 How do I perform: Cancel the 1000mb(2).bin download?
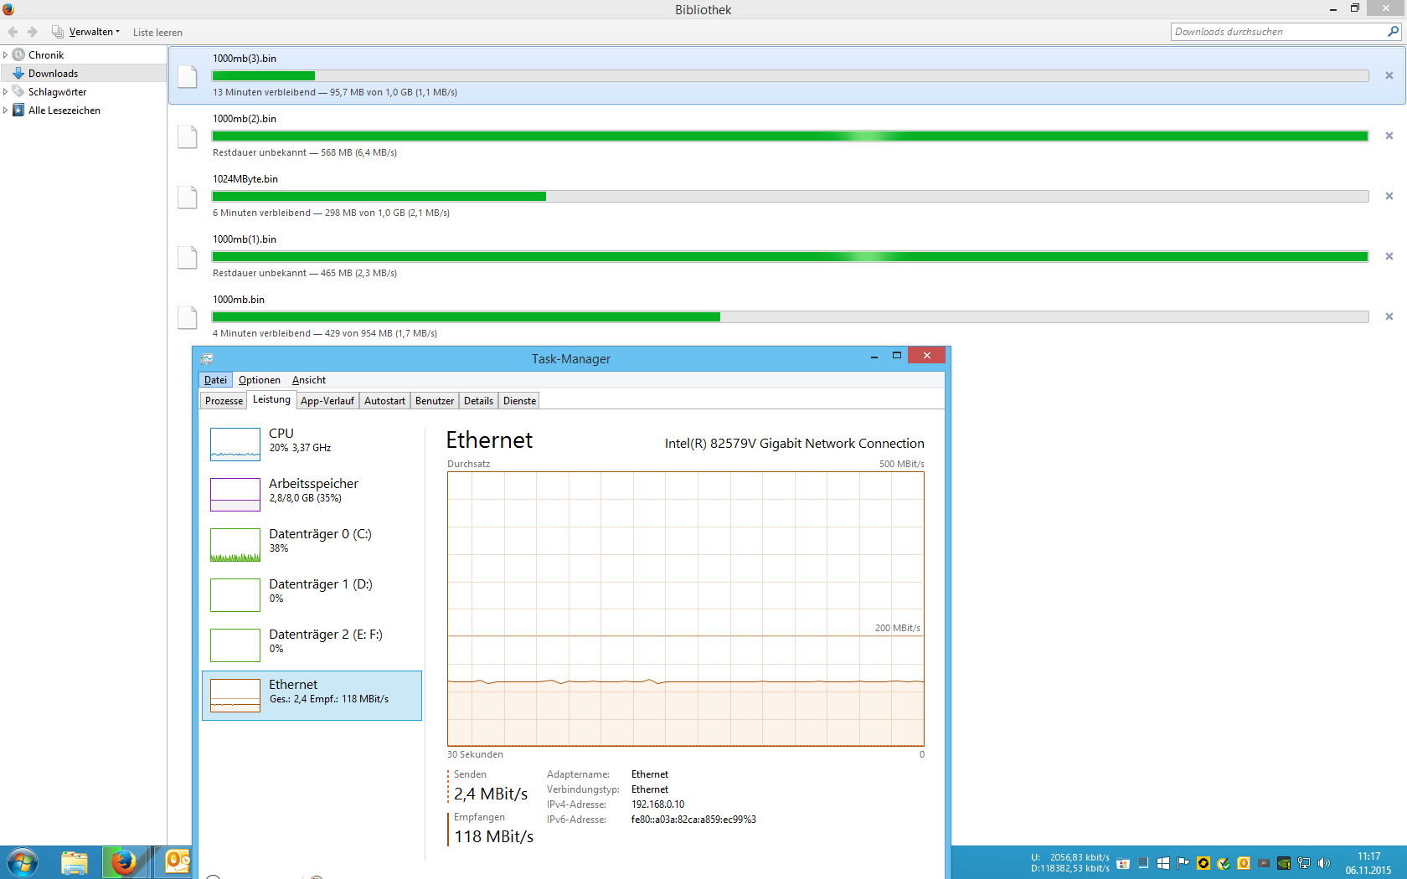tap(1389, 136)
